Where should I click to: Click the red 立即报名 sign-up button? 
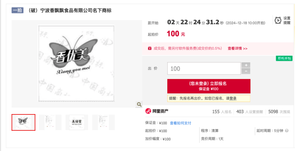(209, 86)
